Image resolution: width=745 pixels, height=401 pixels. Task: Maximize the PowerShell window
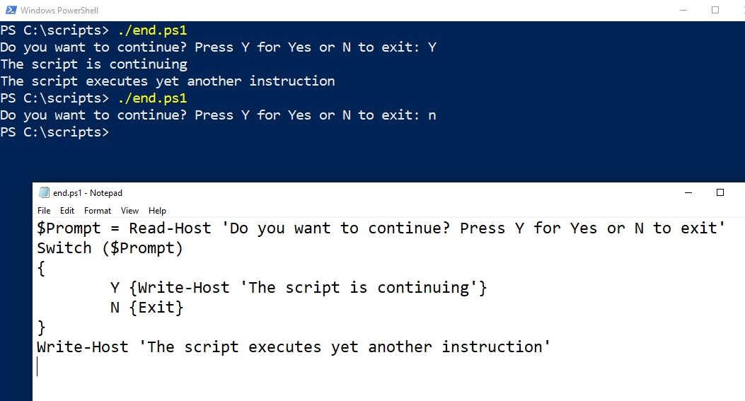pos(715,10)
